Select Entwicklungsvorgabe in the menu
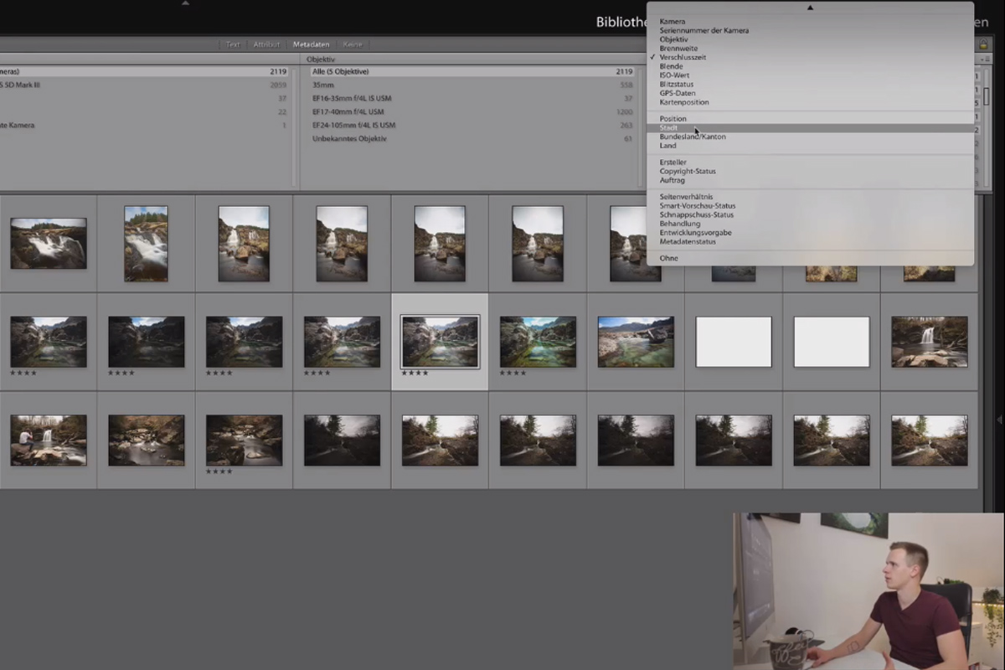Viewport: 1005px width, 670px height. click(x=810, y=233)
